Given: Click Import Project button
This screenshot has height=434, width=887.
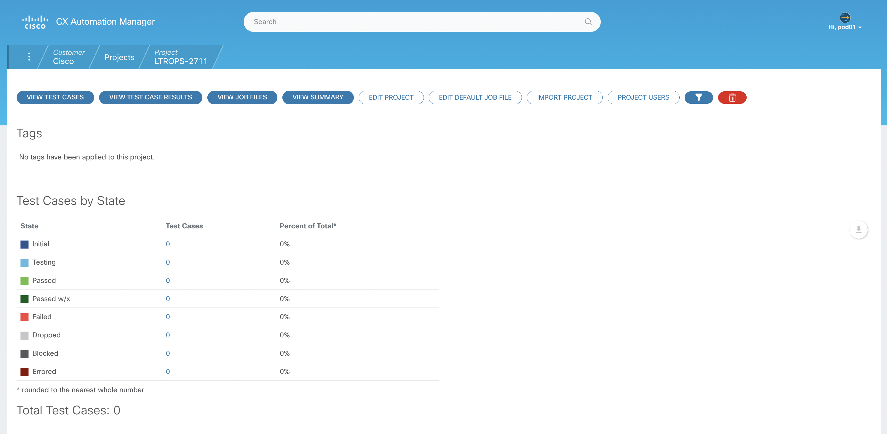Looking at the screenshot, I should [x=564, y=97].
